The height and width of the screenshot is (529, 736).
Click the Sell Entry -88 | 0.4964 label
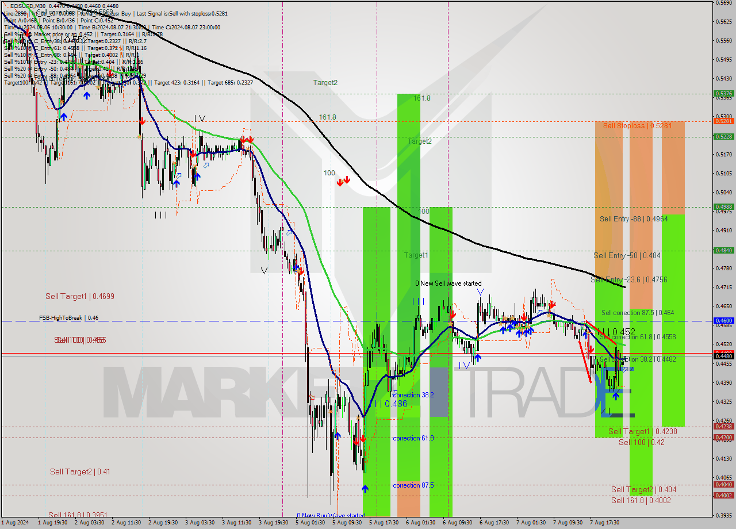pyautogui.click(x=633, y=218)
